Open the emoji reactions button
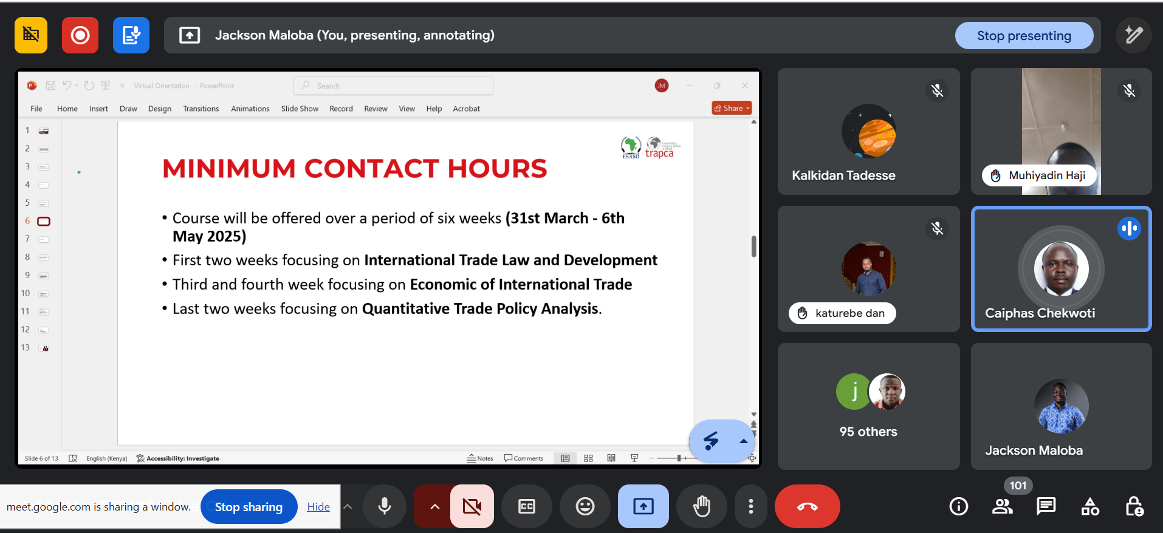The image size is (1163, 533). [x=585, y=506]
